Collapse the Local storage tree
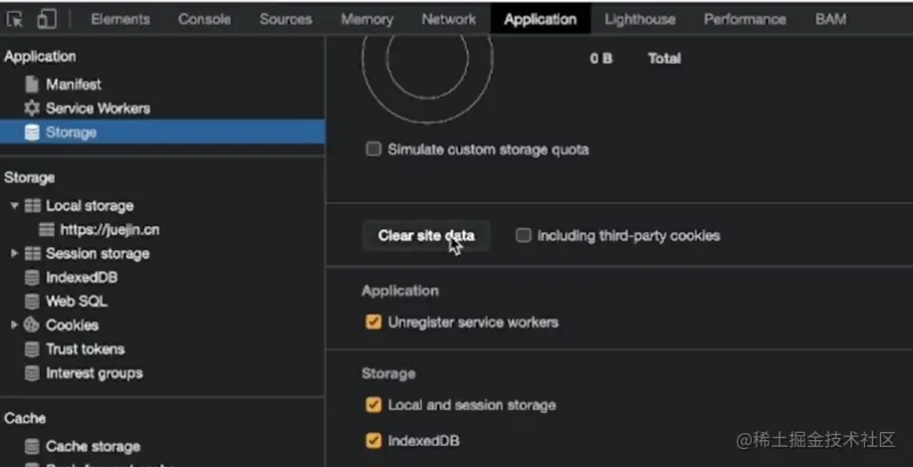 pyautogui.click(x=14, y=206)
